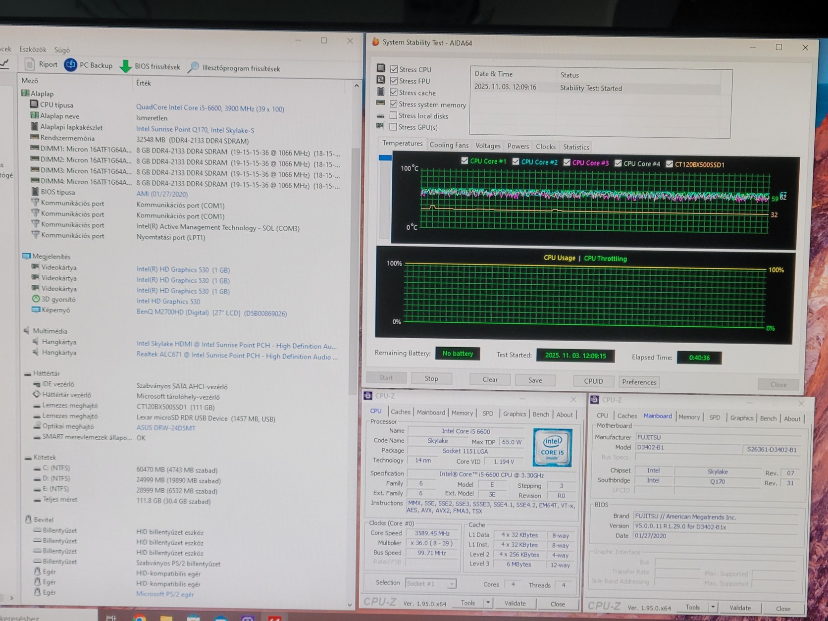Click the blue slider left of the temperature graph

[x=385, y=158]
